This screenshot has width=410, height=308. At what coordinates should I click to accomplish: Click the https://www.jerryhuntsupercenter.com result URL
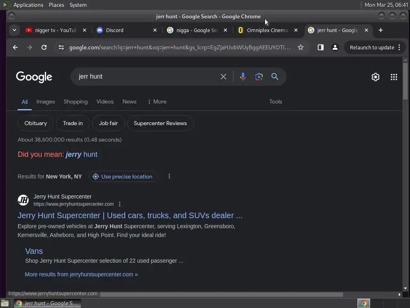[x=74, y=204]
